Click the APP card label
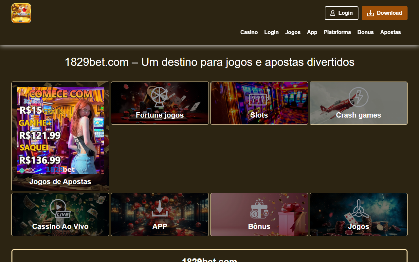The height and width of the screenshot is (262, 419). pos(160,226)
